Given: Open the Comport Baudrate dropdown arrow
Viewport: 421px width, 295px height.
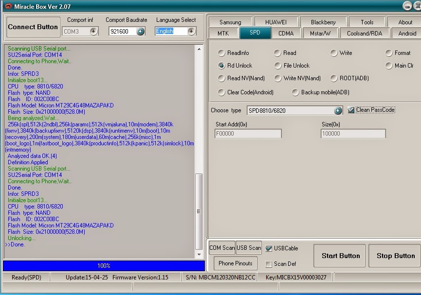Looking at the screenshot, I should (140, 32).
